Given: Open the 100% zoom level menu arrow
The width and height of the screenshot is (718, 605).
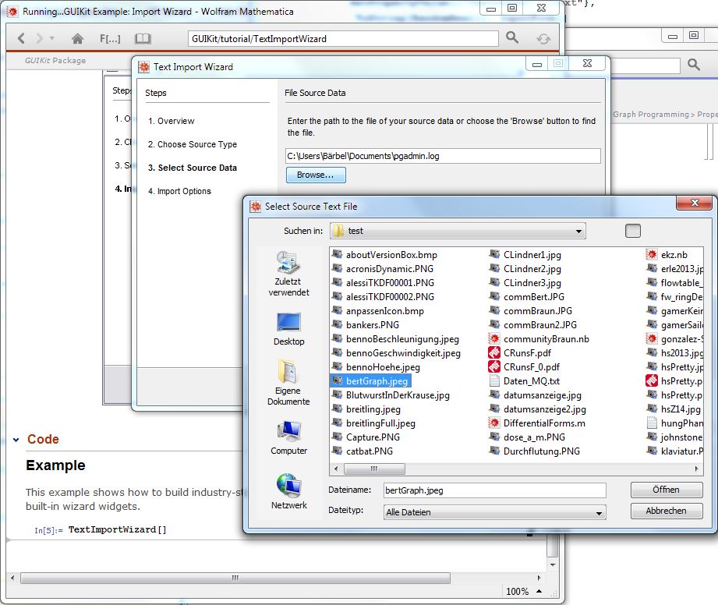Looking at the screenshot, I should pyautogui.click(x=539, y=591).
